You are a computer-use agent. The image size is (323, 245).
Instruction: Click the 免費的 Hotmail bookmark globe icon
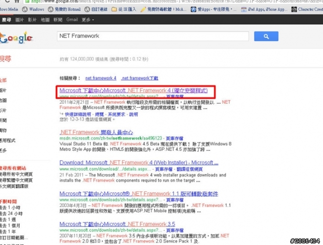click(50, 9)
